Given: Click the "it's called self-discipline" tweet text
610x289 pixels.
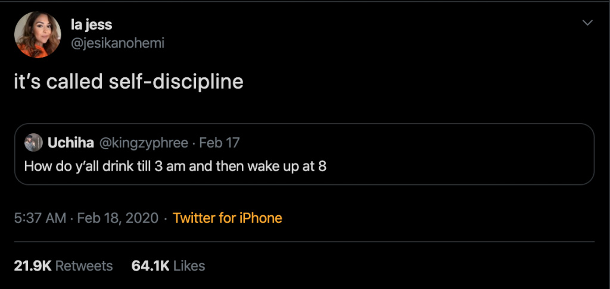Looking at the screenshot, I should pos(129,81).
